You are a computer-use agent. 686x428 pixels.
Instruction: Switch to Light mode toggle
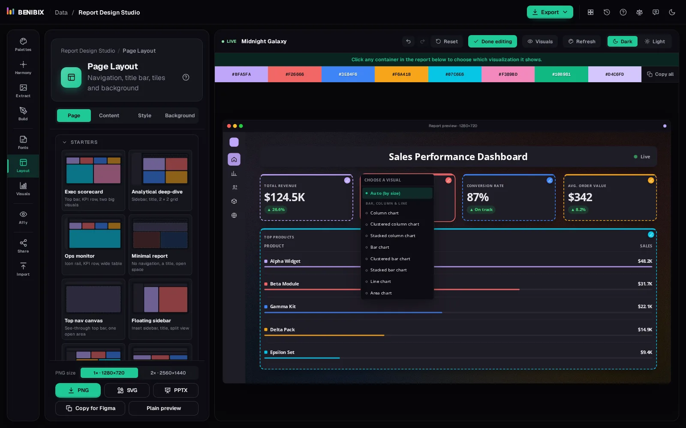655,42
